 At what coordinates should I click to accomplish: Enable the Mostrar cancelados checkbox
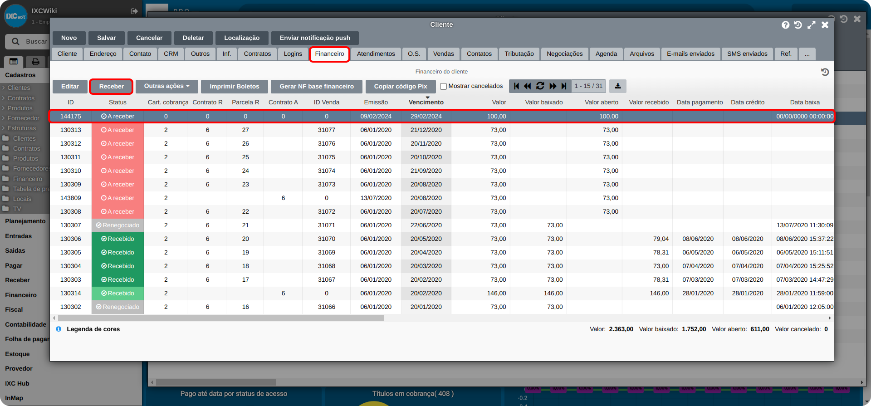(x=444, y=86)
